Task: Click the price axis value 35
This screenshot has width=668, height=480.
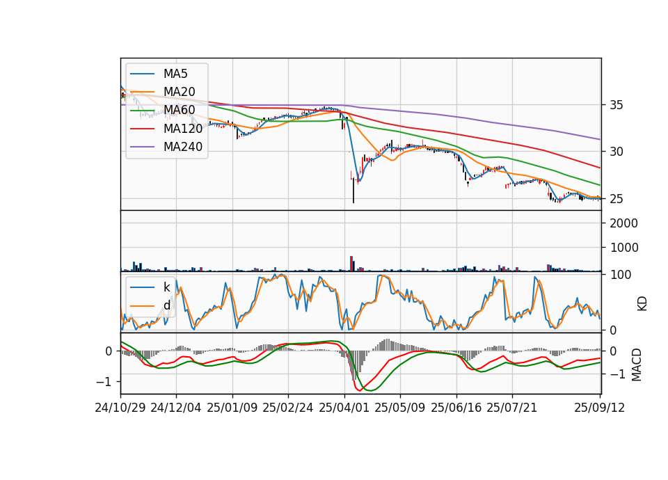Action: (616, 105)
